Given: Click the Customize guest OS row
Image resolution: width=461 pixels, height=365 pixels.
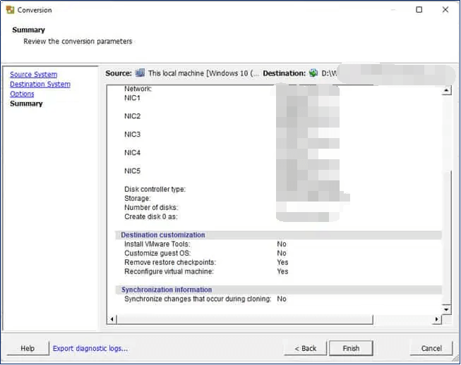Looking at the screenshot, I should tap(205, 253).
